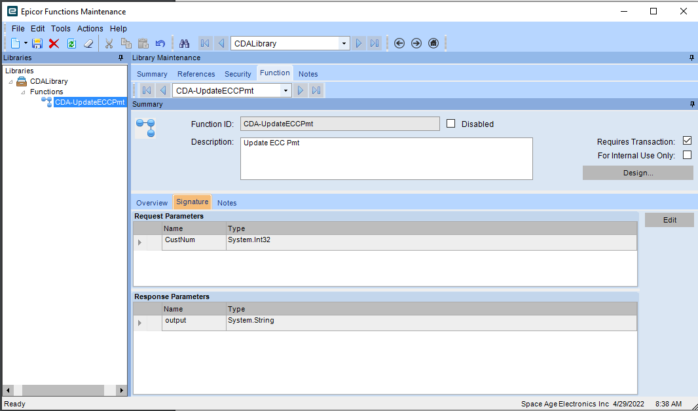Click the red X Delete icon
698x411 pixels.
54,43
